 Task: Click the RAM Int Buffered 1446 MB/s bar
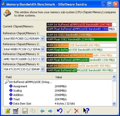point(82,55)
